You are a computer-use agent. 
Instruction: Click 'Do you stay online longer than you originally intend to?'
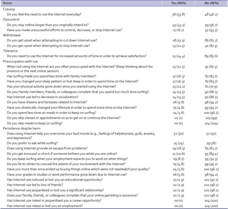tap(48, 25)
